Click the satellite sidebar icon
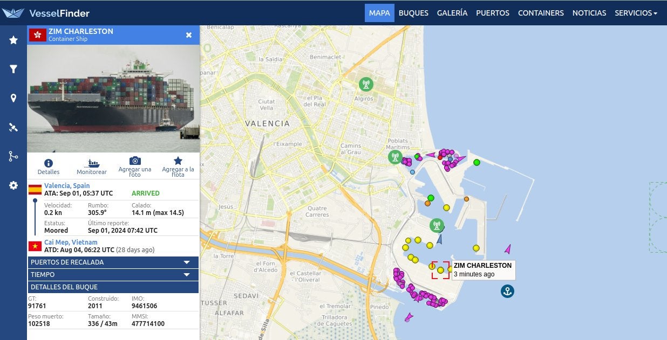Viewport: 667px width, 340px height. pyautogui.click(x=13, y=127)
